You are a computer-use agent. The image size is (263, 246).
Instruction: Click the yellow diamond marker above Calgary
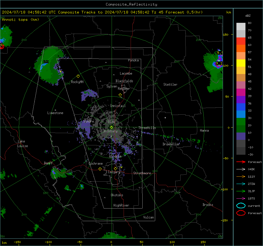click(x=115, y=168)
